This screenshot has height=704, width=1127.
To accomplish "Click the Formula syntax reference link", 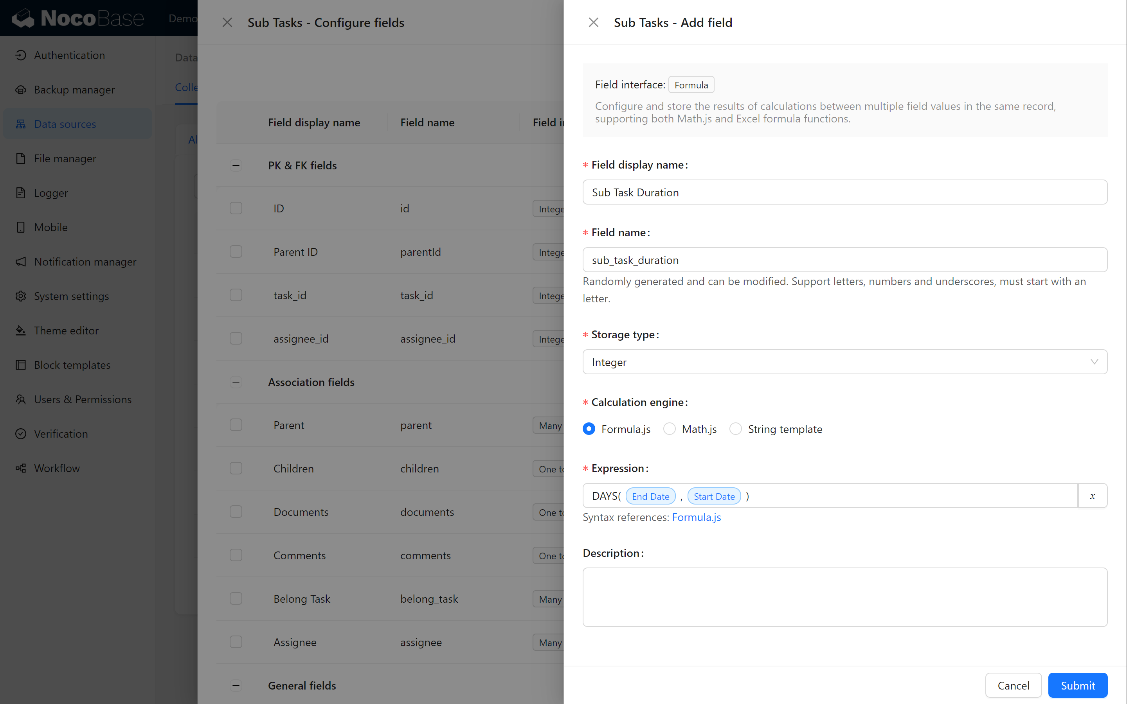I will (x=697, y=517).
